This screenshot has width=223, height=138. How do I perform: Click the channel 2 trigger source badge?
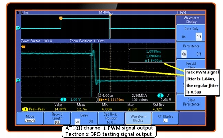160,95
